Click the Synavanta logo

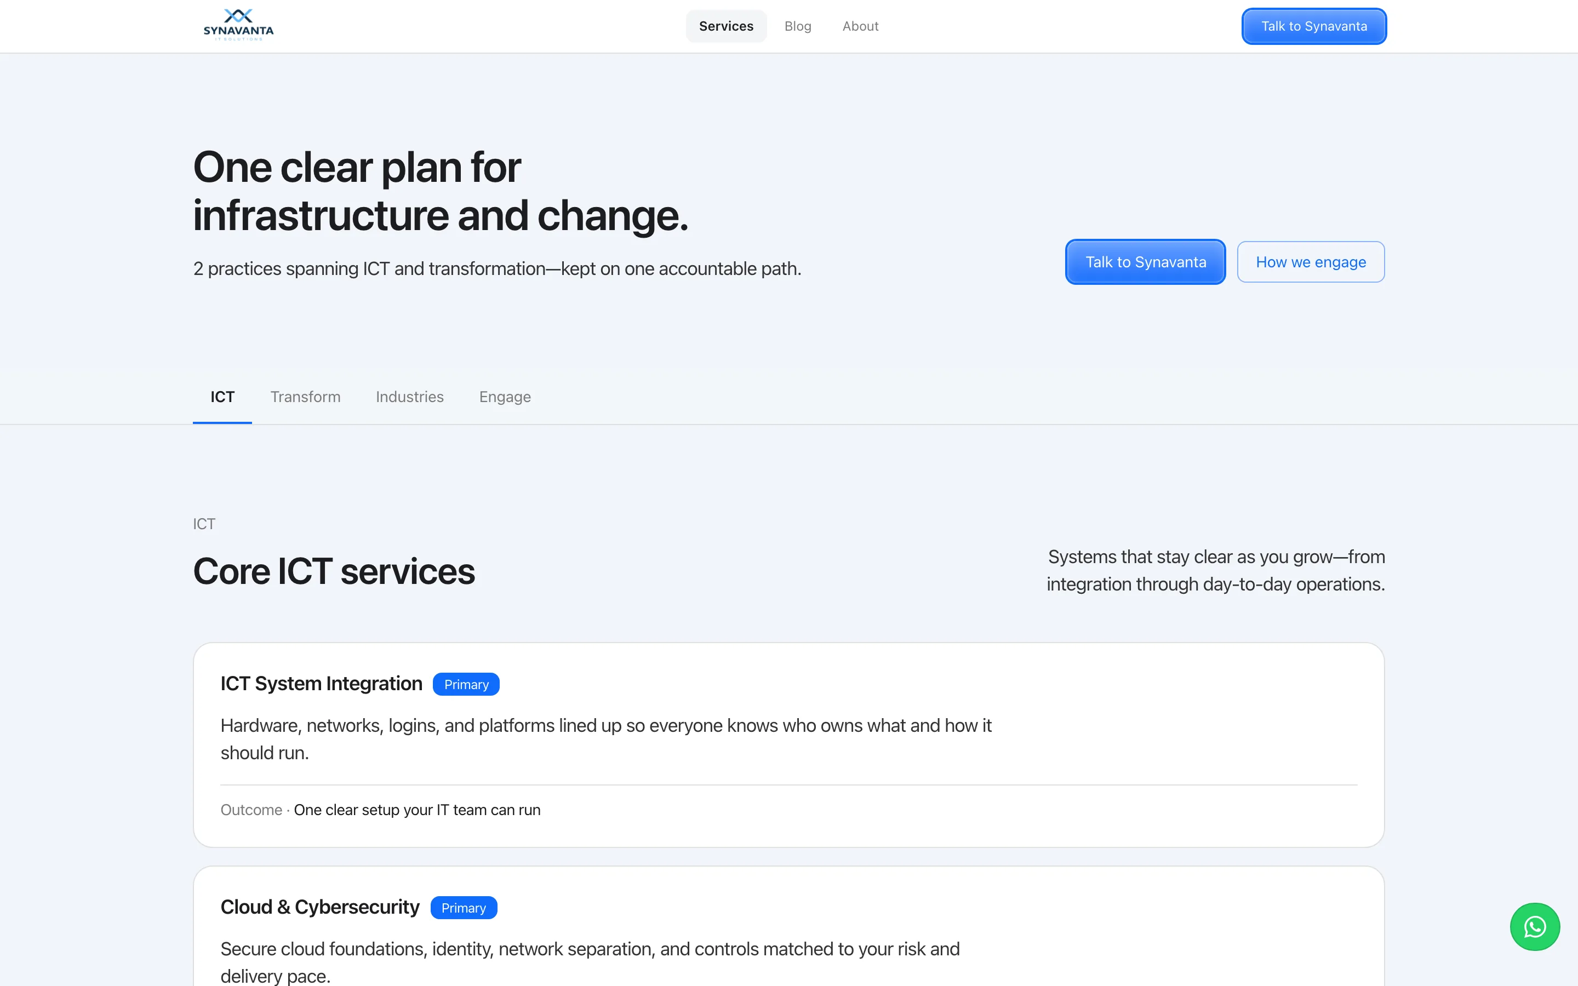point(239,25)
